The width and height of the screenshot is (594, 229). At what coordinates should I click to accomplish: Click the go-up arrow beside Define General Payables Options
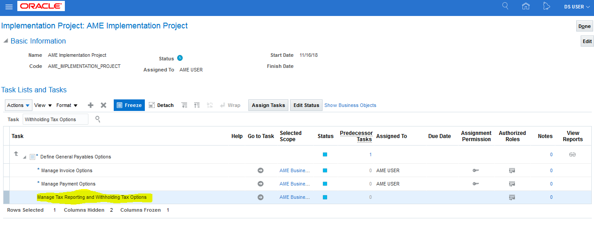pyautogui.click(x=16, y=154)
